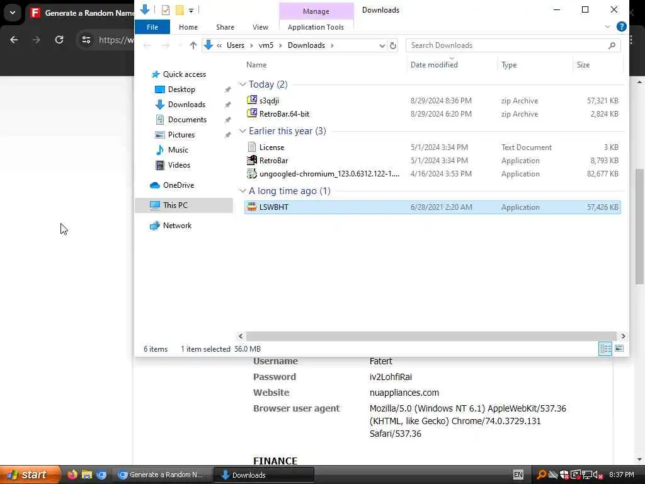Viewport: 645px width, 484px height.
Task: Click vm5 in the address breadcrumb
Action: [x=266, y=45]
